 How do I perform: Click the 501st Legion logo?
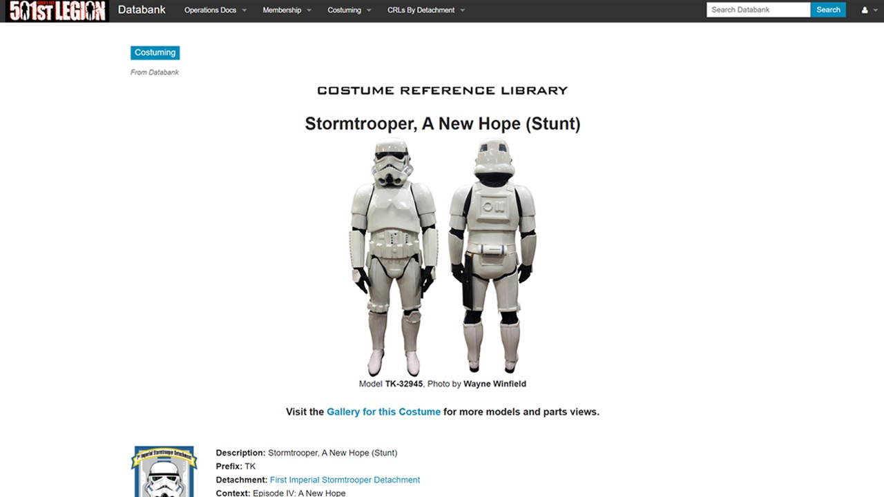(56, 10)
